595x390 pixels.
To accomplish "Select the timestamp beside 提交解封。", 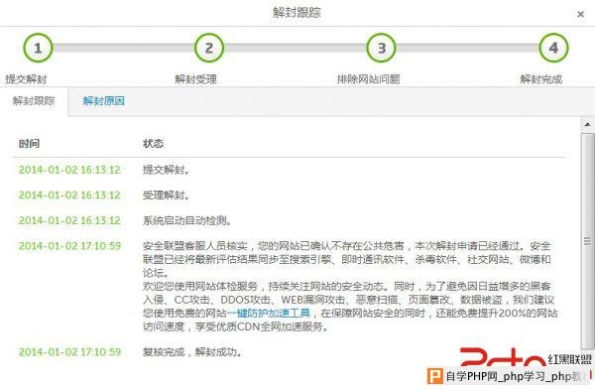I will point(69,170).
